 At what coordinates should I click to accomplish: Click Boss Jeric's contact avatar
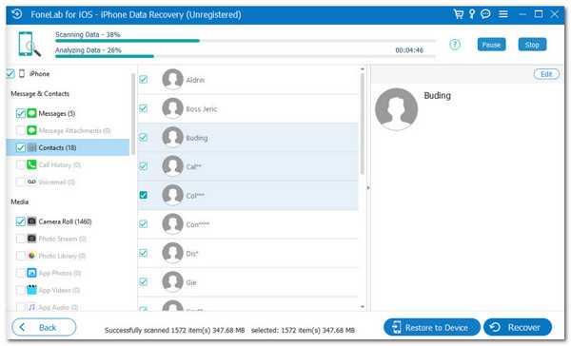(172, 108)
